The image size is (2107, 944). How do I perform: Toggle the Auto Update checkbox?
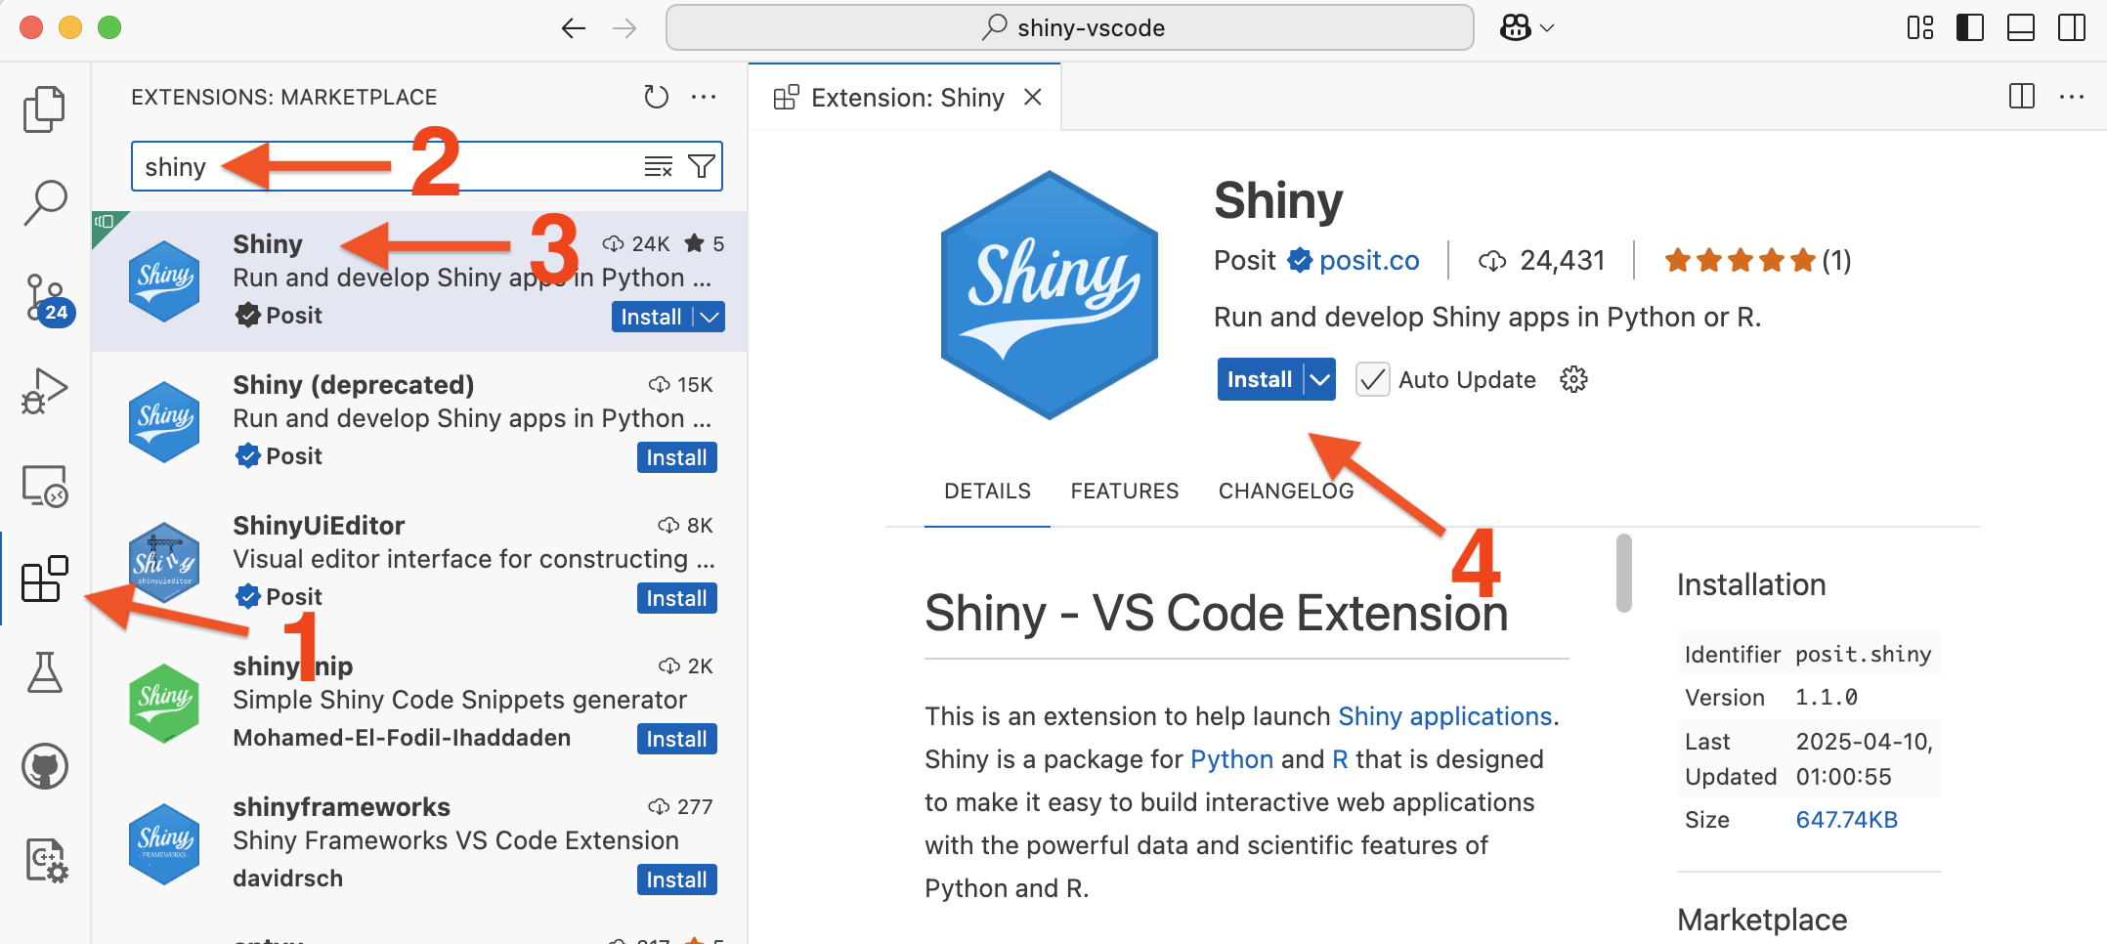click(x=1372, y=380)
